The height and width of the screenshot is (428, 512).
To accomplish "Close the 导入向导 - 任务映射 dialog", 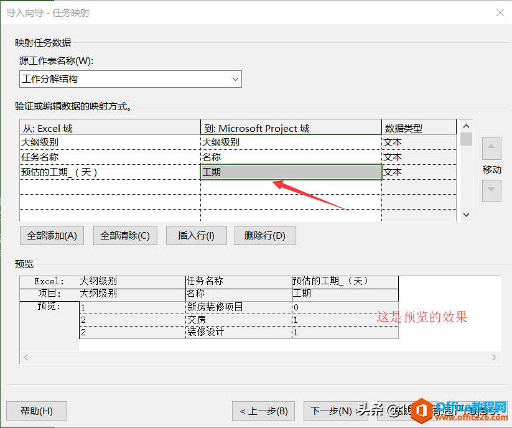I will 500,12.
